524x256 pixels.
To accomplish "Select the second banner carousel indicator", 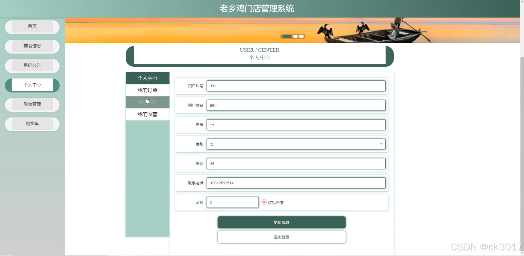I will click(295, 36).
